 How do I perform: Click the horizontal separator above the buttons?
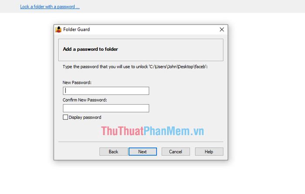[x=141, y=142]
